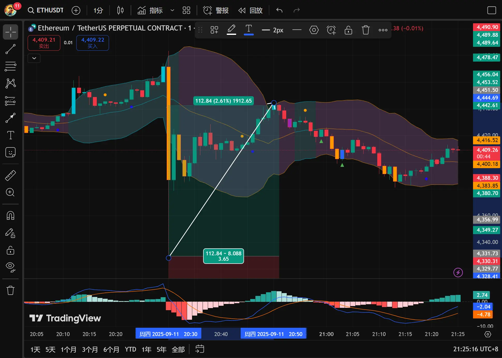The image size is (502, 358).
Task: Click the purple lightning quick-action icon
Action: click(x=458, y=272)
